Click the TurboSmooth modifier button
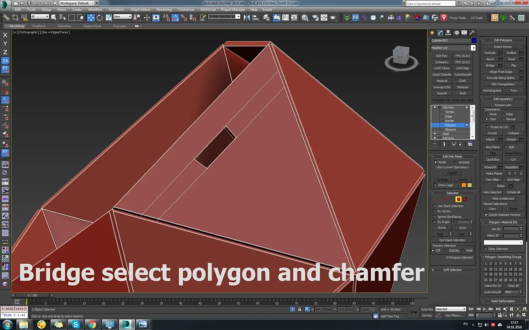Image resolution: width=529 pixels, height=330 pixels. point(463,75)
